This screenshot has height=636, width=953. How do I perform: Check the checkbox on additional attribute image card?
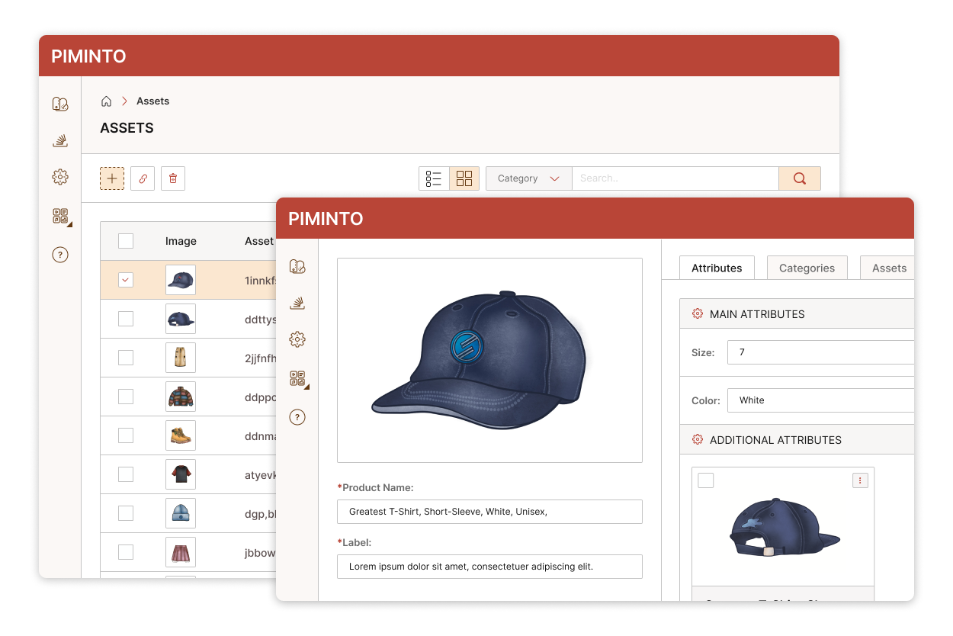(x=706, y=480)
